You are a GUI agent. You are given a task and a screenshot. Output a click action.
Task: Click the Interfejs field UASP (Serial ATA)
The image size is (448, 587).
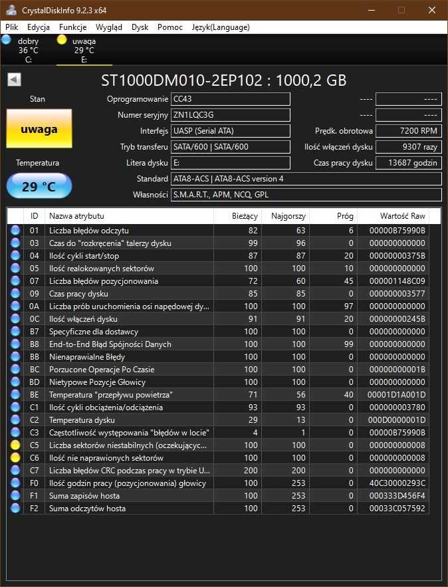(x=230, y=131)
